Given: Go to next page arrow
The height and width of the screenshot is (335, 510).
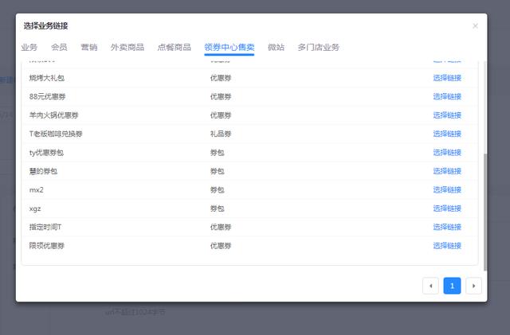Looking at the screenshot, I should click(473, 286).
